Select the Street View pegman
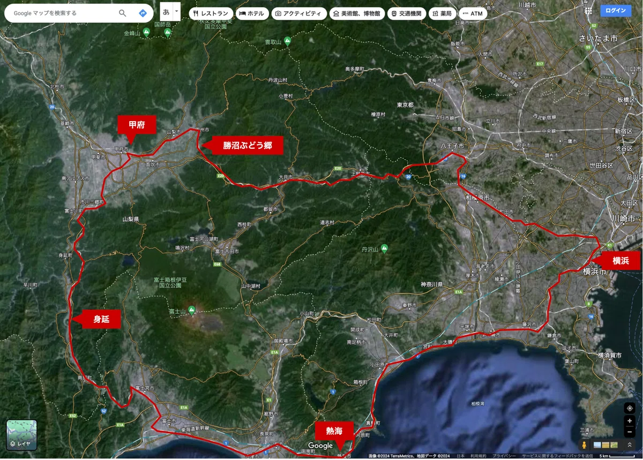Viewport: 643px width, 460px height. (585, 445)
